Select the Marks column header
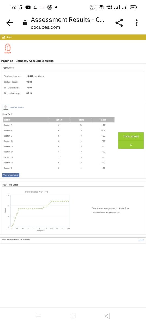This screenshot has height=325, width=146. point(103,120)
